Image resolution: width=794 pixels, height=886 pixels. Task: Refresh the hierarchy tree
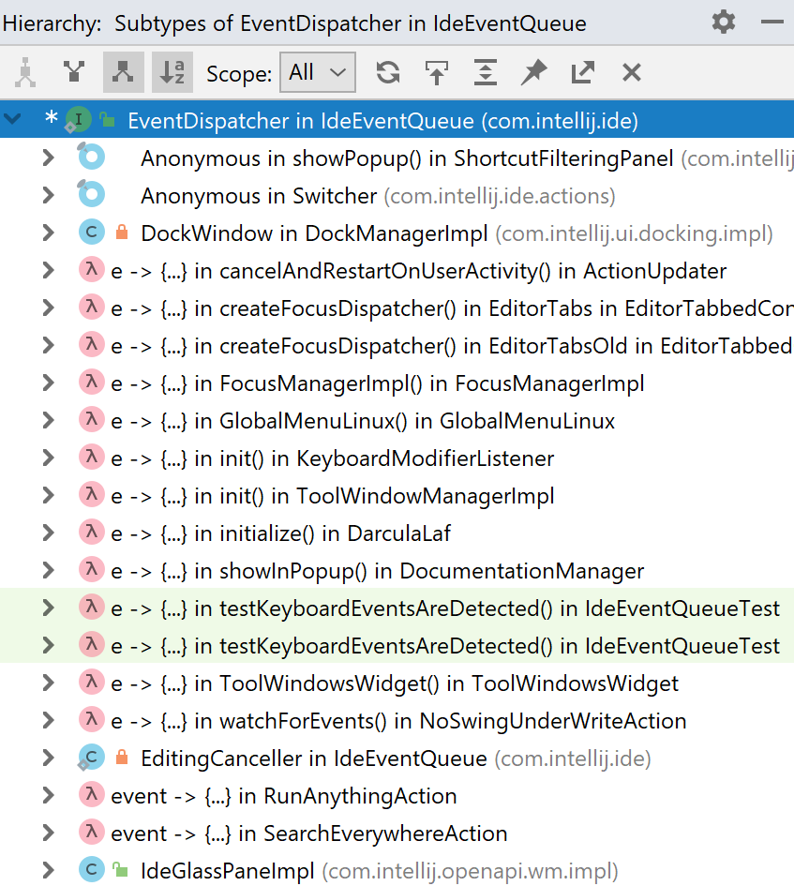click(388, 72)
